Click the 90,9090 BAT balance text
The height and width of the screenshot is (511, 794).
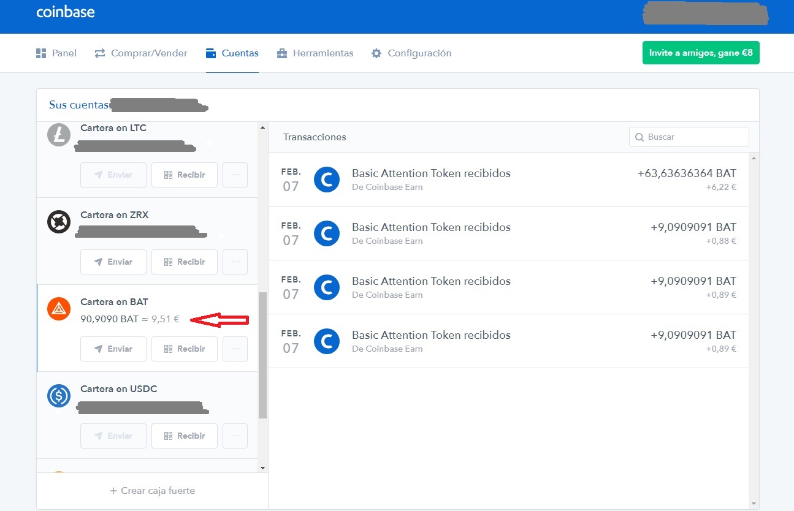[110, 319]
